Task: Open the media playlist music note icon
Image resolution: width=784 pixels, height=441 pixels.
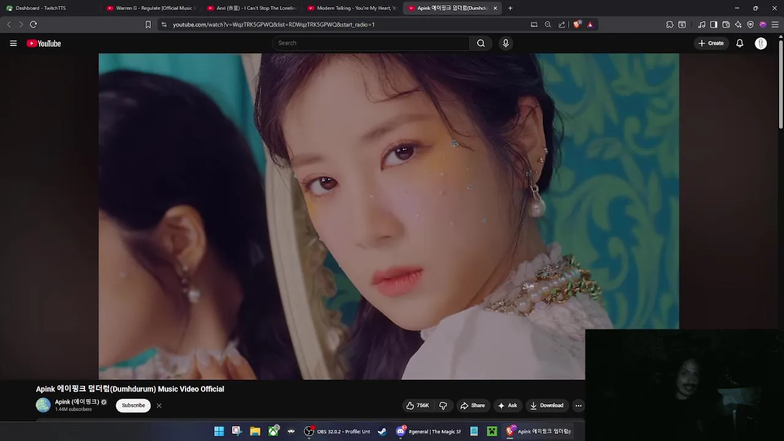Action: pyautogui.click(x=701, y=24)
